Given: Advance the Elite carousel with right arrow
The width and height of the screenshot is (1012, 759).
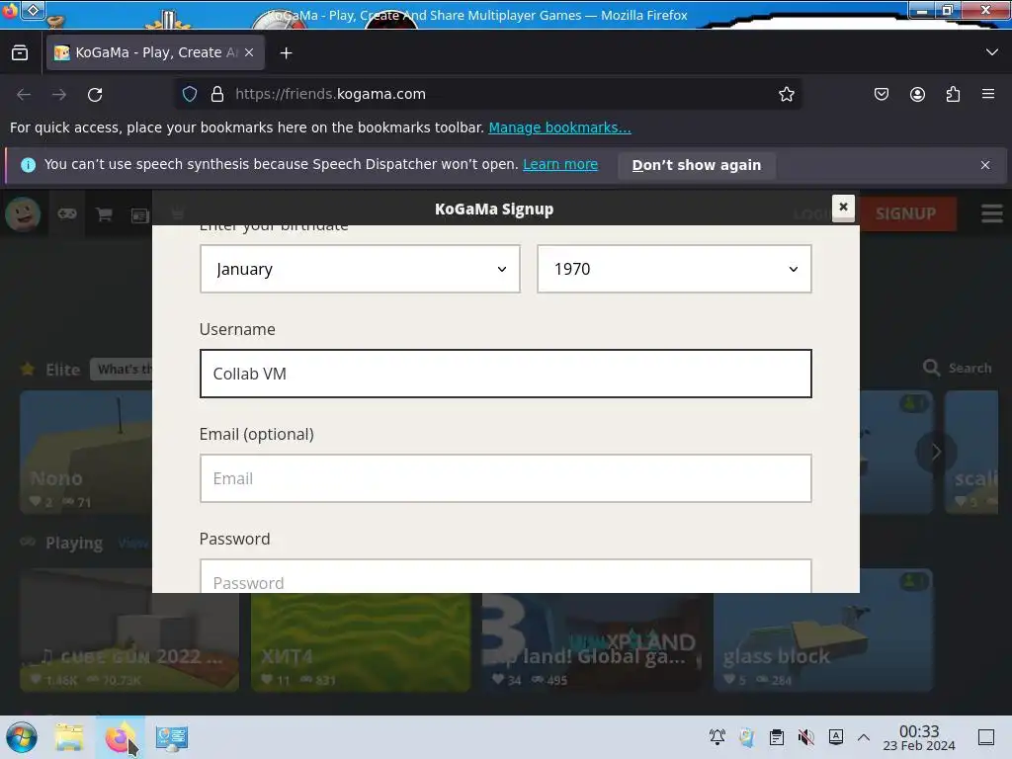Looking at the screenshot, I should [935, 452].
